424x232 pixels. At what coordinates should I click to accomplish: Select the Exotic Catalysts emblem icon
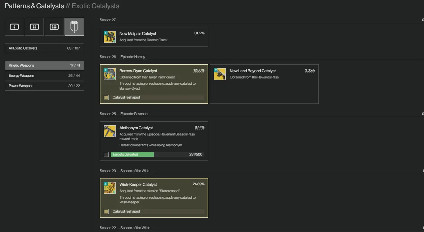pyautogui.click(x=74, y=27)
